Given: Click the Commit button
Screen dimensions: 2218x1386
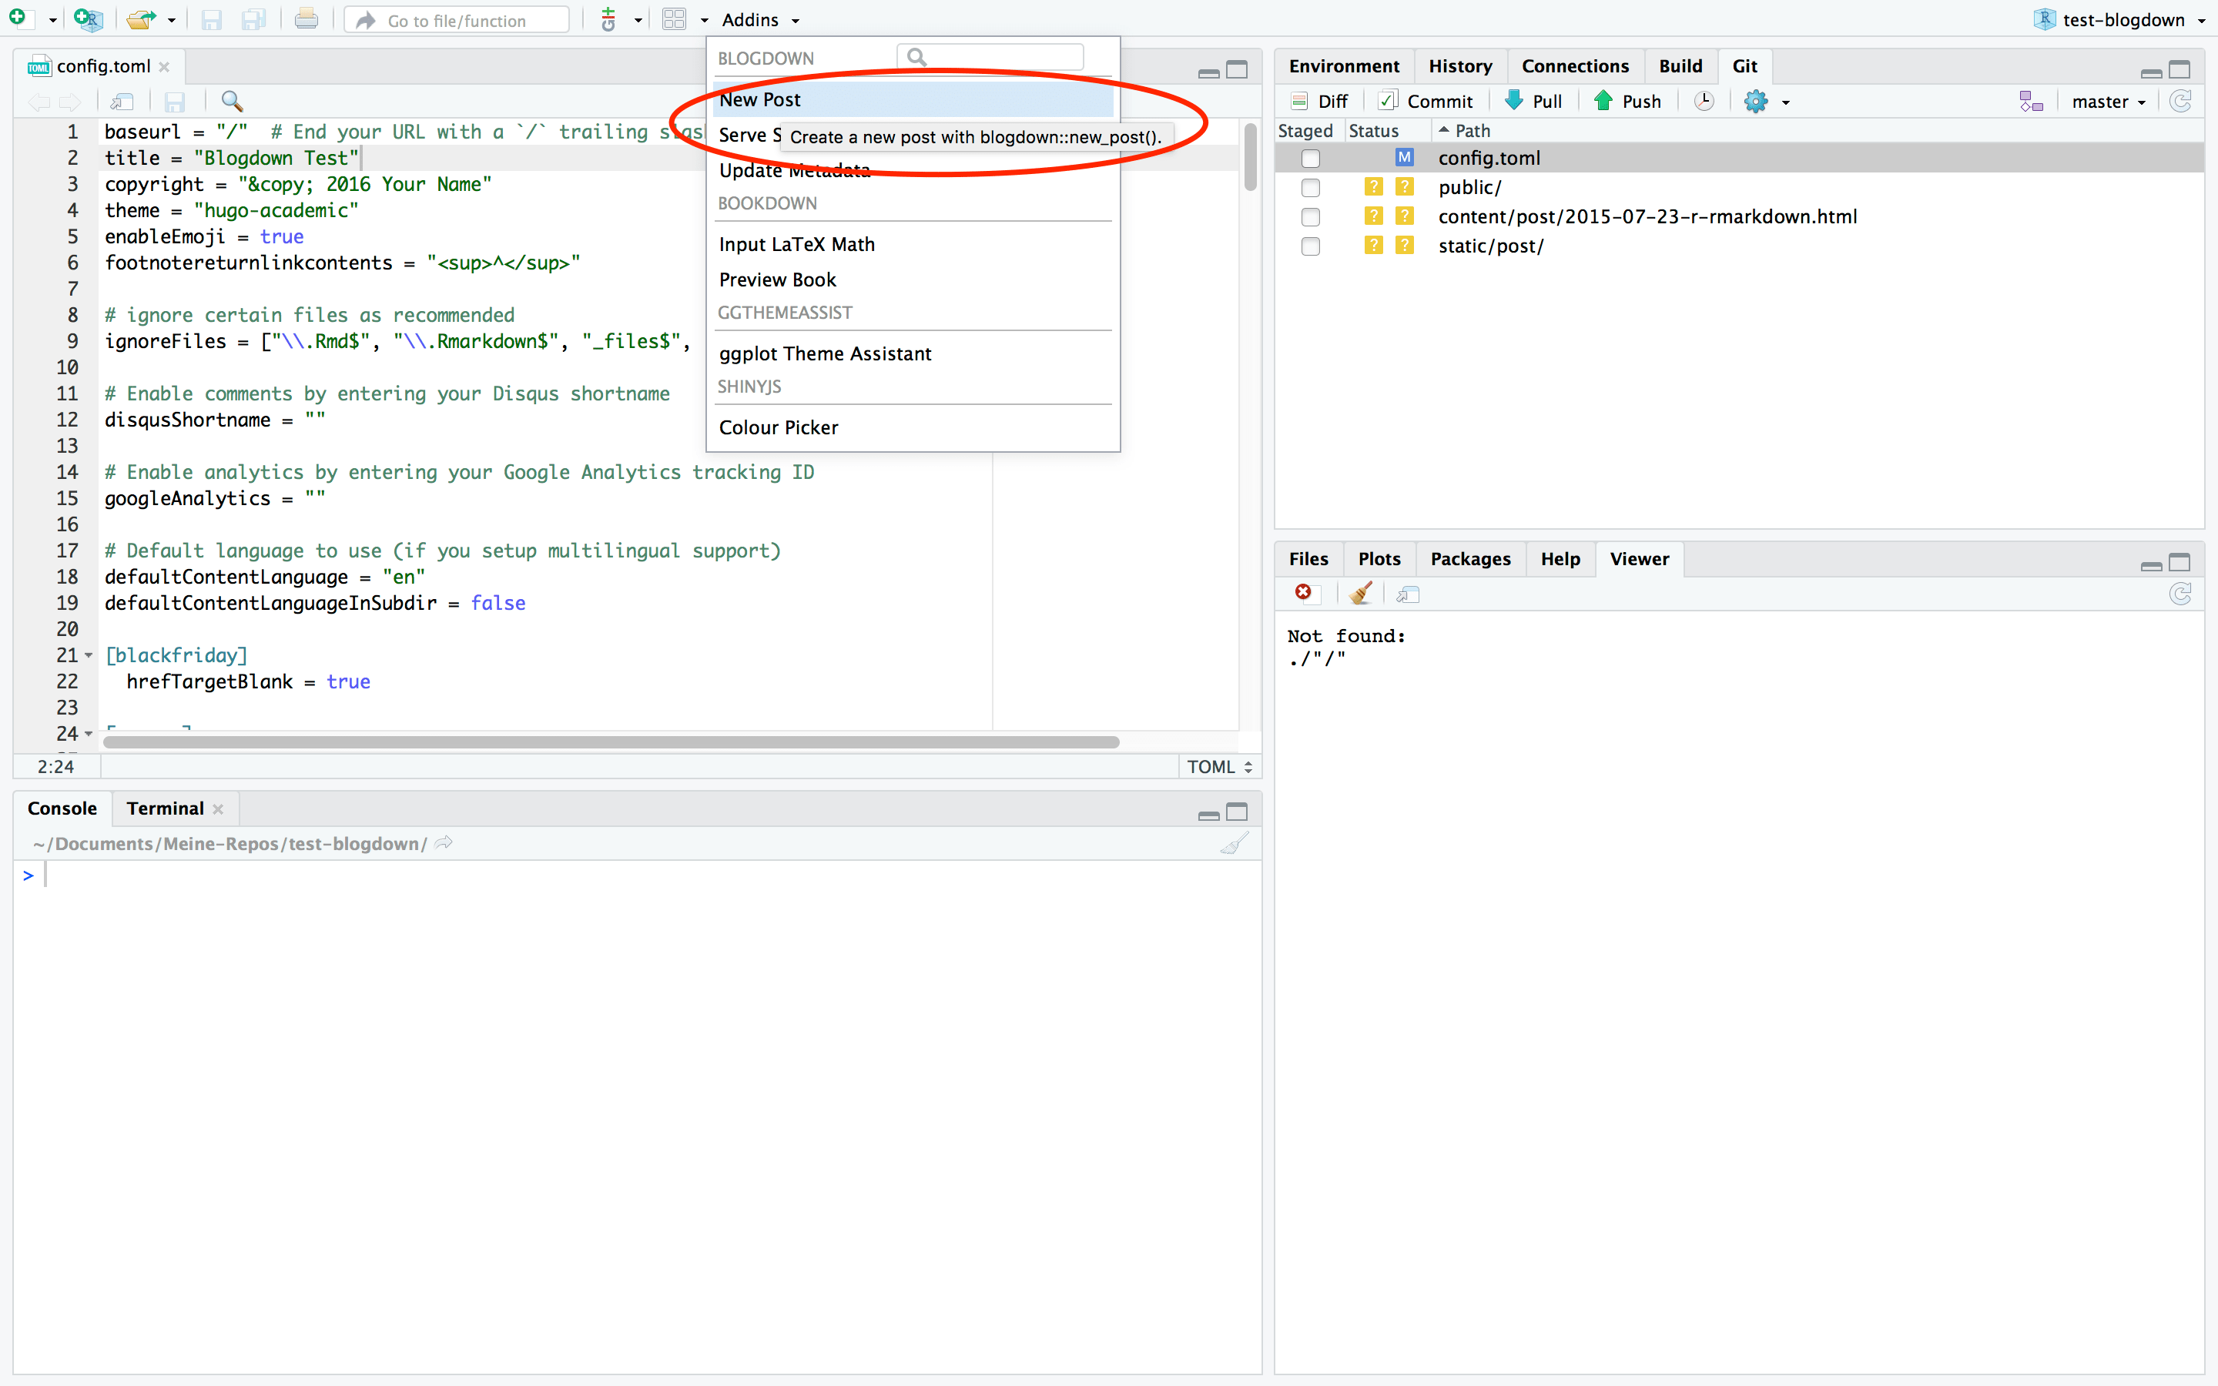Looking at the screenshot, I should click(x=1426, y=101).
